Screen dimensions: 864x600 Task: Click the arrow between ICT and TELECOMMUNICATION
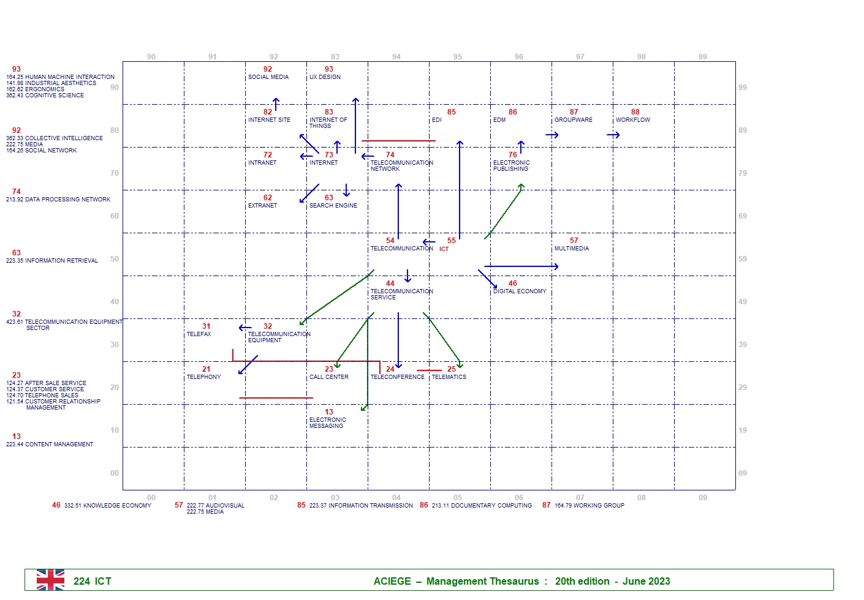coord(429,242)
